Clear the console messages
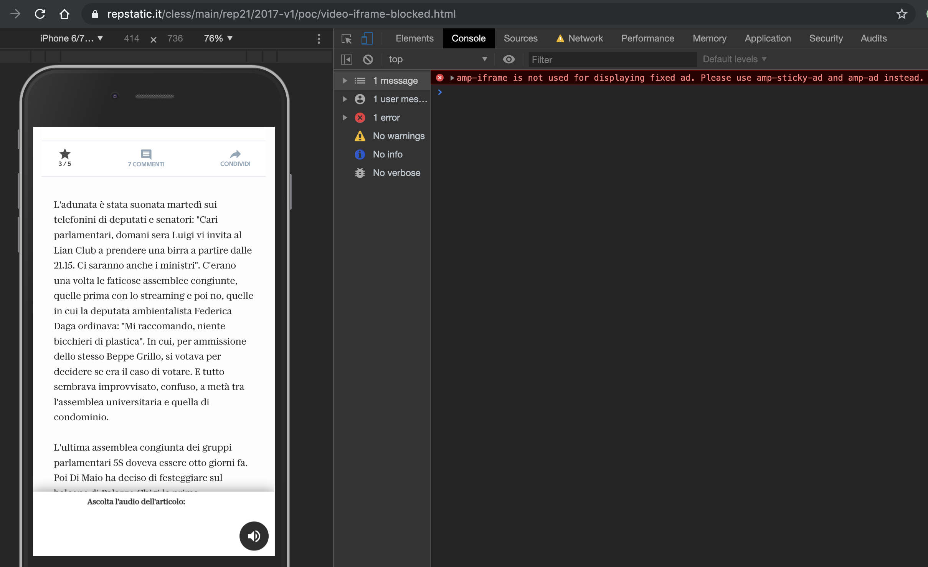This screenshot has height=567, width=928. [x=368, y=59]
